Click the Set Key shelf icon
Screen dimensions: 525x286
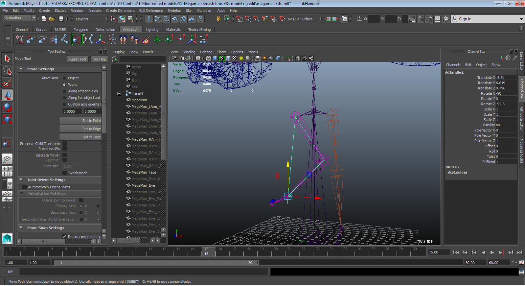click(x=19, y=39)
